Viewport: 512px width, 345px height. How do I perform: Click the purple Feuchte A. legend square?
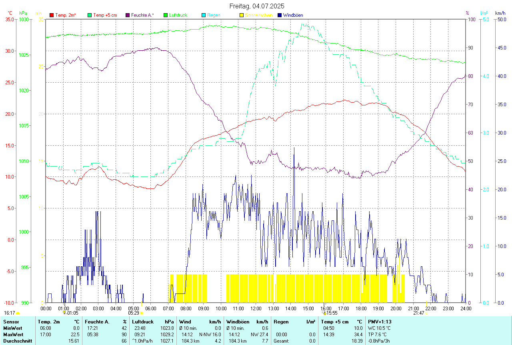coord(128,15)
